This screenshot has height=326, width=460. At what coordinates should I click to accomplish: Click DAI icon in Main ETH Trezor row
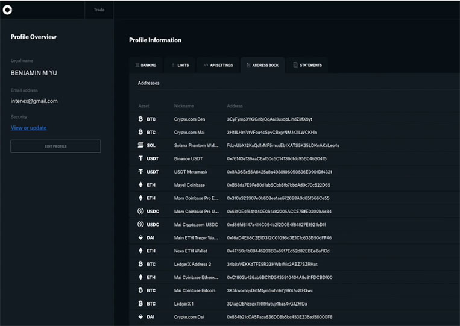click(x=140, y=237)
